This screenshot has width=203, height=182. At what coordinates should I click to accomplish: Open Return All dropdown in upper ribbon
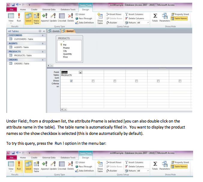148,23
